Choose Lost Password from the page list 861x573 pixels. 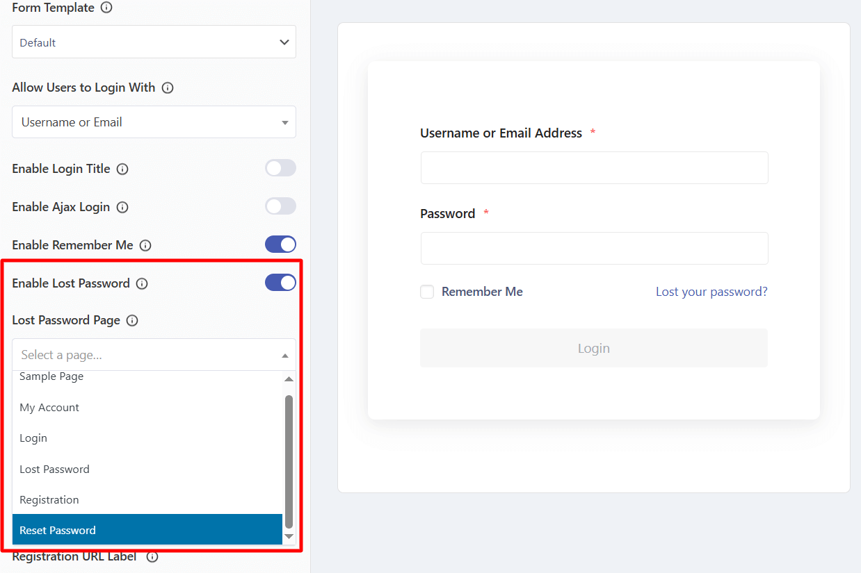click(147, 470)
